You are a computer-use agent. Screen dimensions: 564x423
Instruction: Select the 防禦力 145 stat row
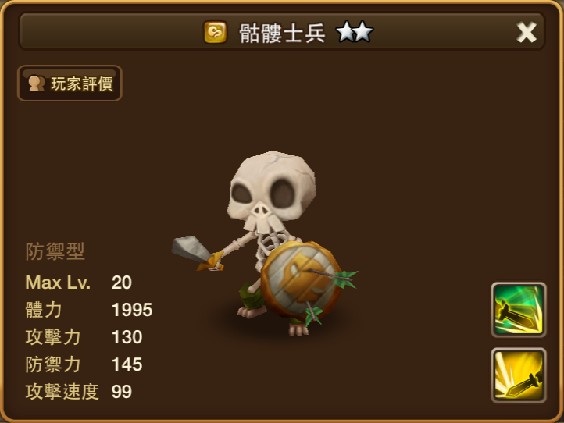tap(84, 364)
